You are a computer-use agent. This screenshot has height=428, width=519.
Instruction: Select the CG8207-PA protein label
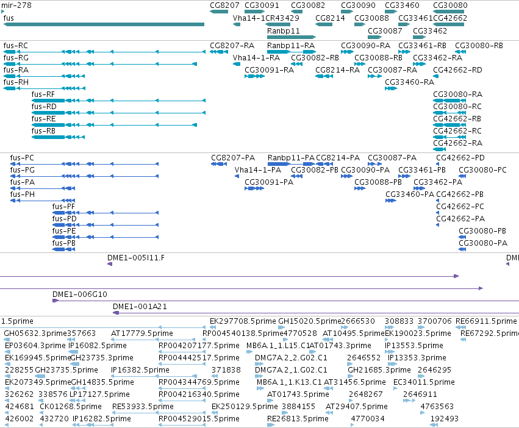pyautogui.click(x=233, y=157)
